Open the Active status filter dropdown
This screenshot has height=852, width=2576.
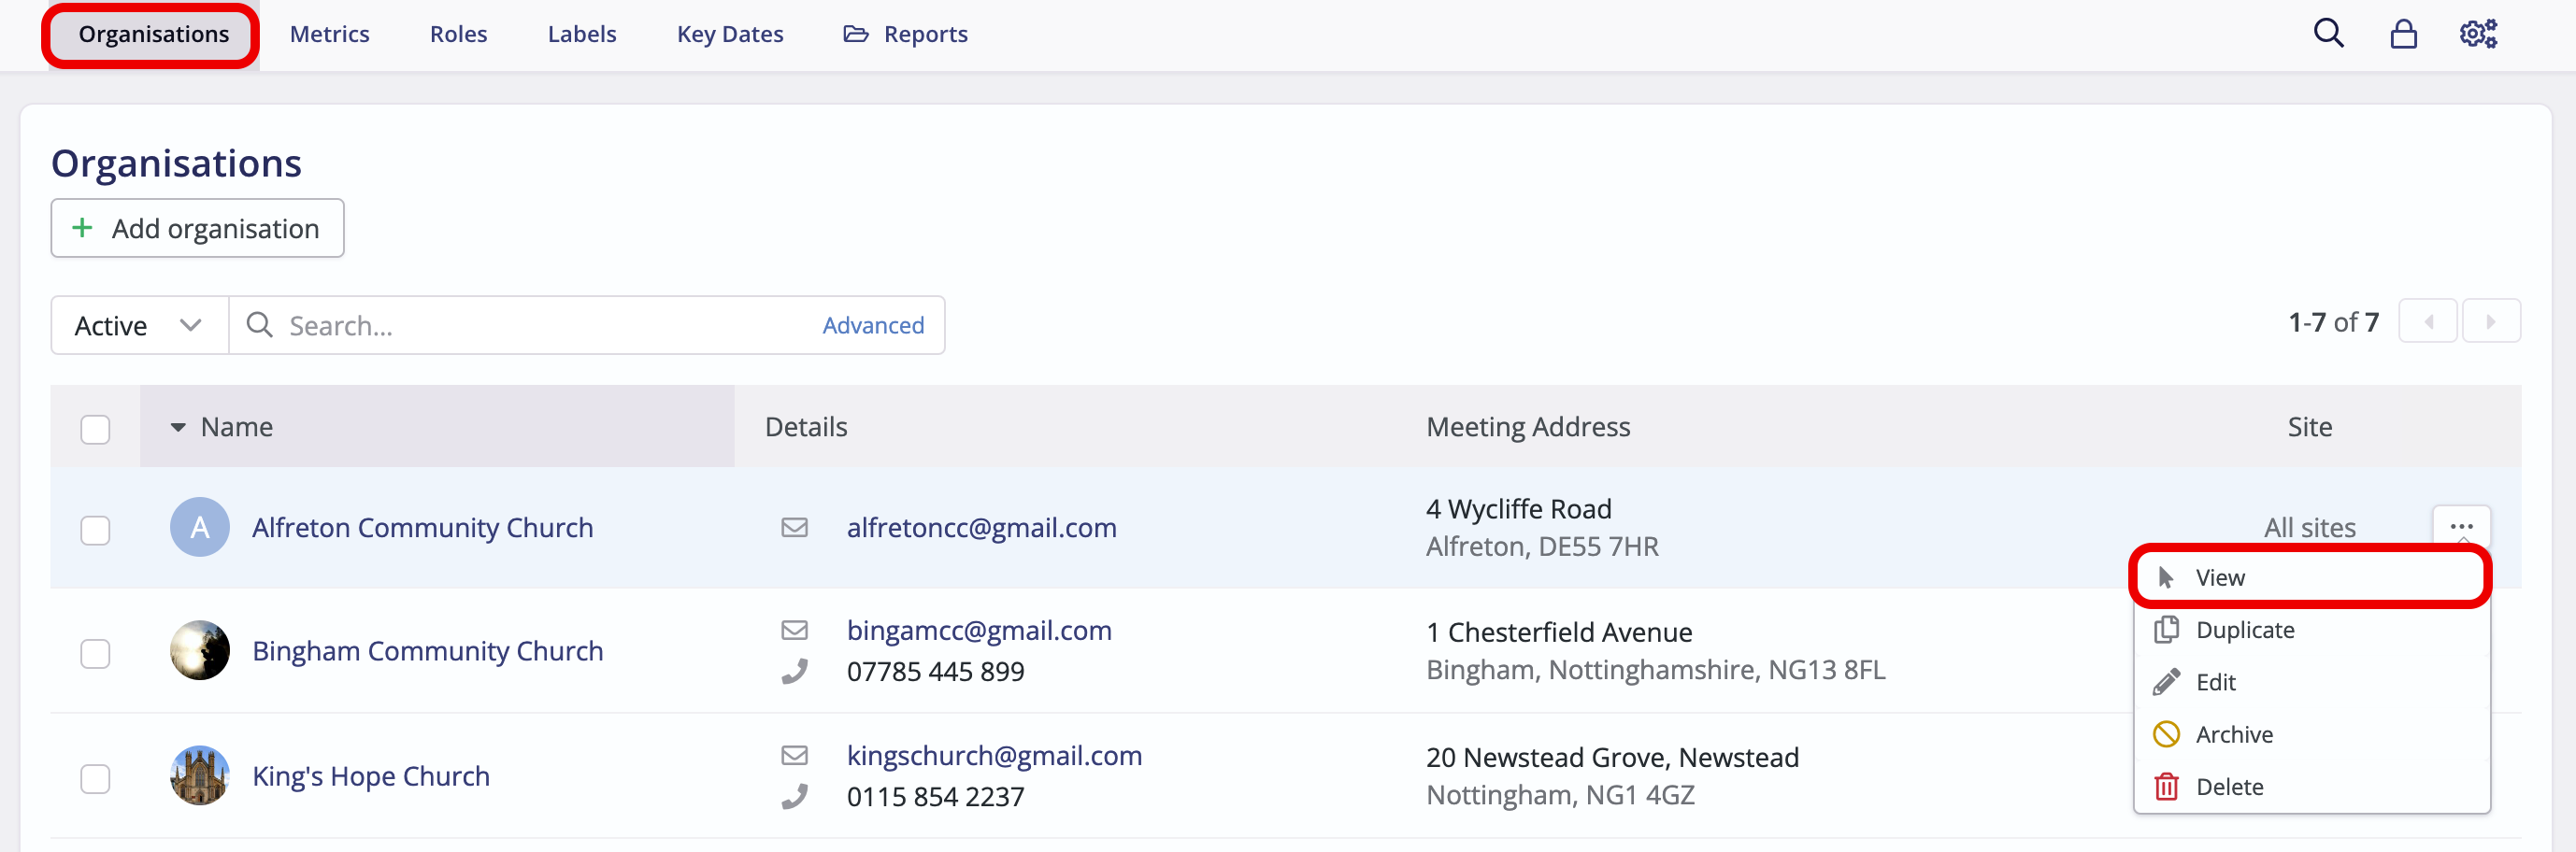[x=137, y=324]
